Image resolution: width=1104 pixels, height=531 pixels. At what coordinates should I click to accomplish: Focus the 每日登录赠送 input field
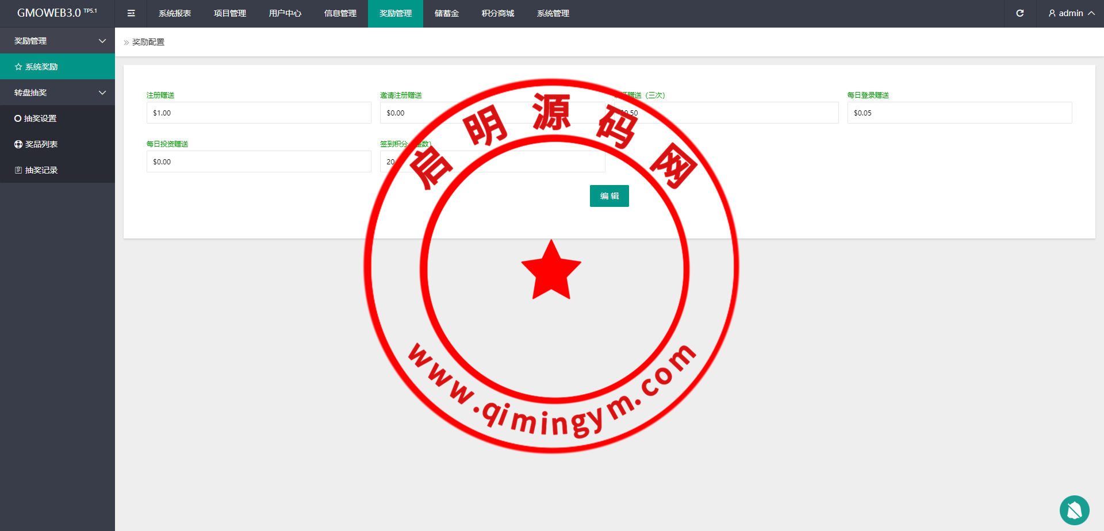pyautogui.click(x=959, y=113)
